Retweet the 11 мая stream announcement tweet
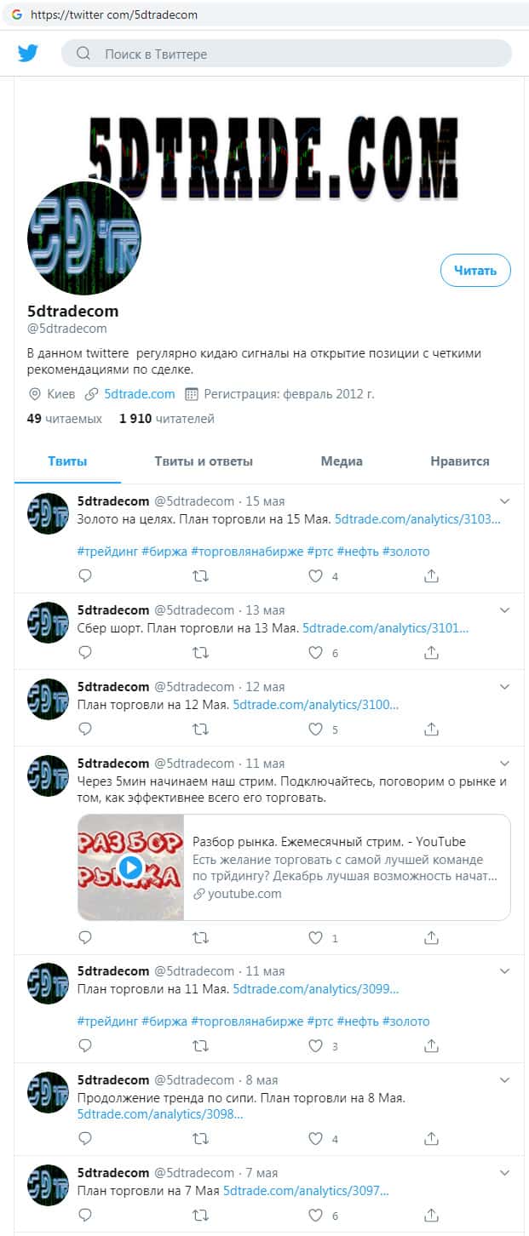Screen dimensions: 529x1236 point(200,938)
